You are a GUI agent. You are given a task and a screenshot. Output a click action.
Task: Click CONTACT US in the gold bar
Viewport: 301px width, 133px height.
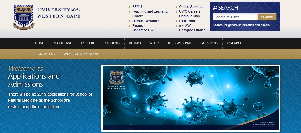pyautogui.click(x=45, y=54)
